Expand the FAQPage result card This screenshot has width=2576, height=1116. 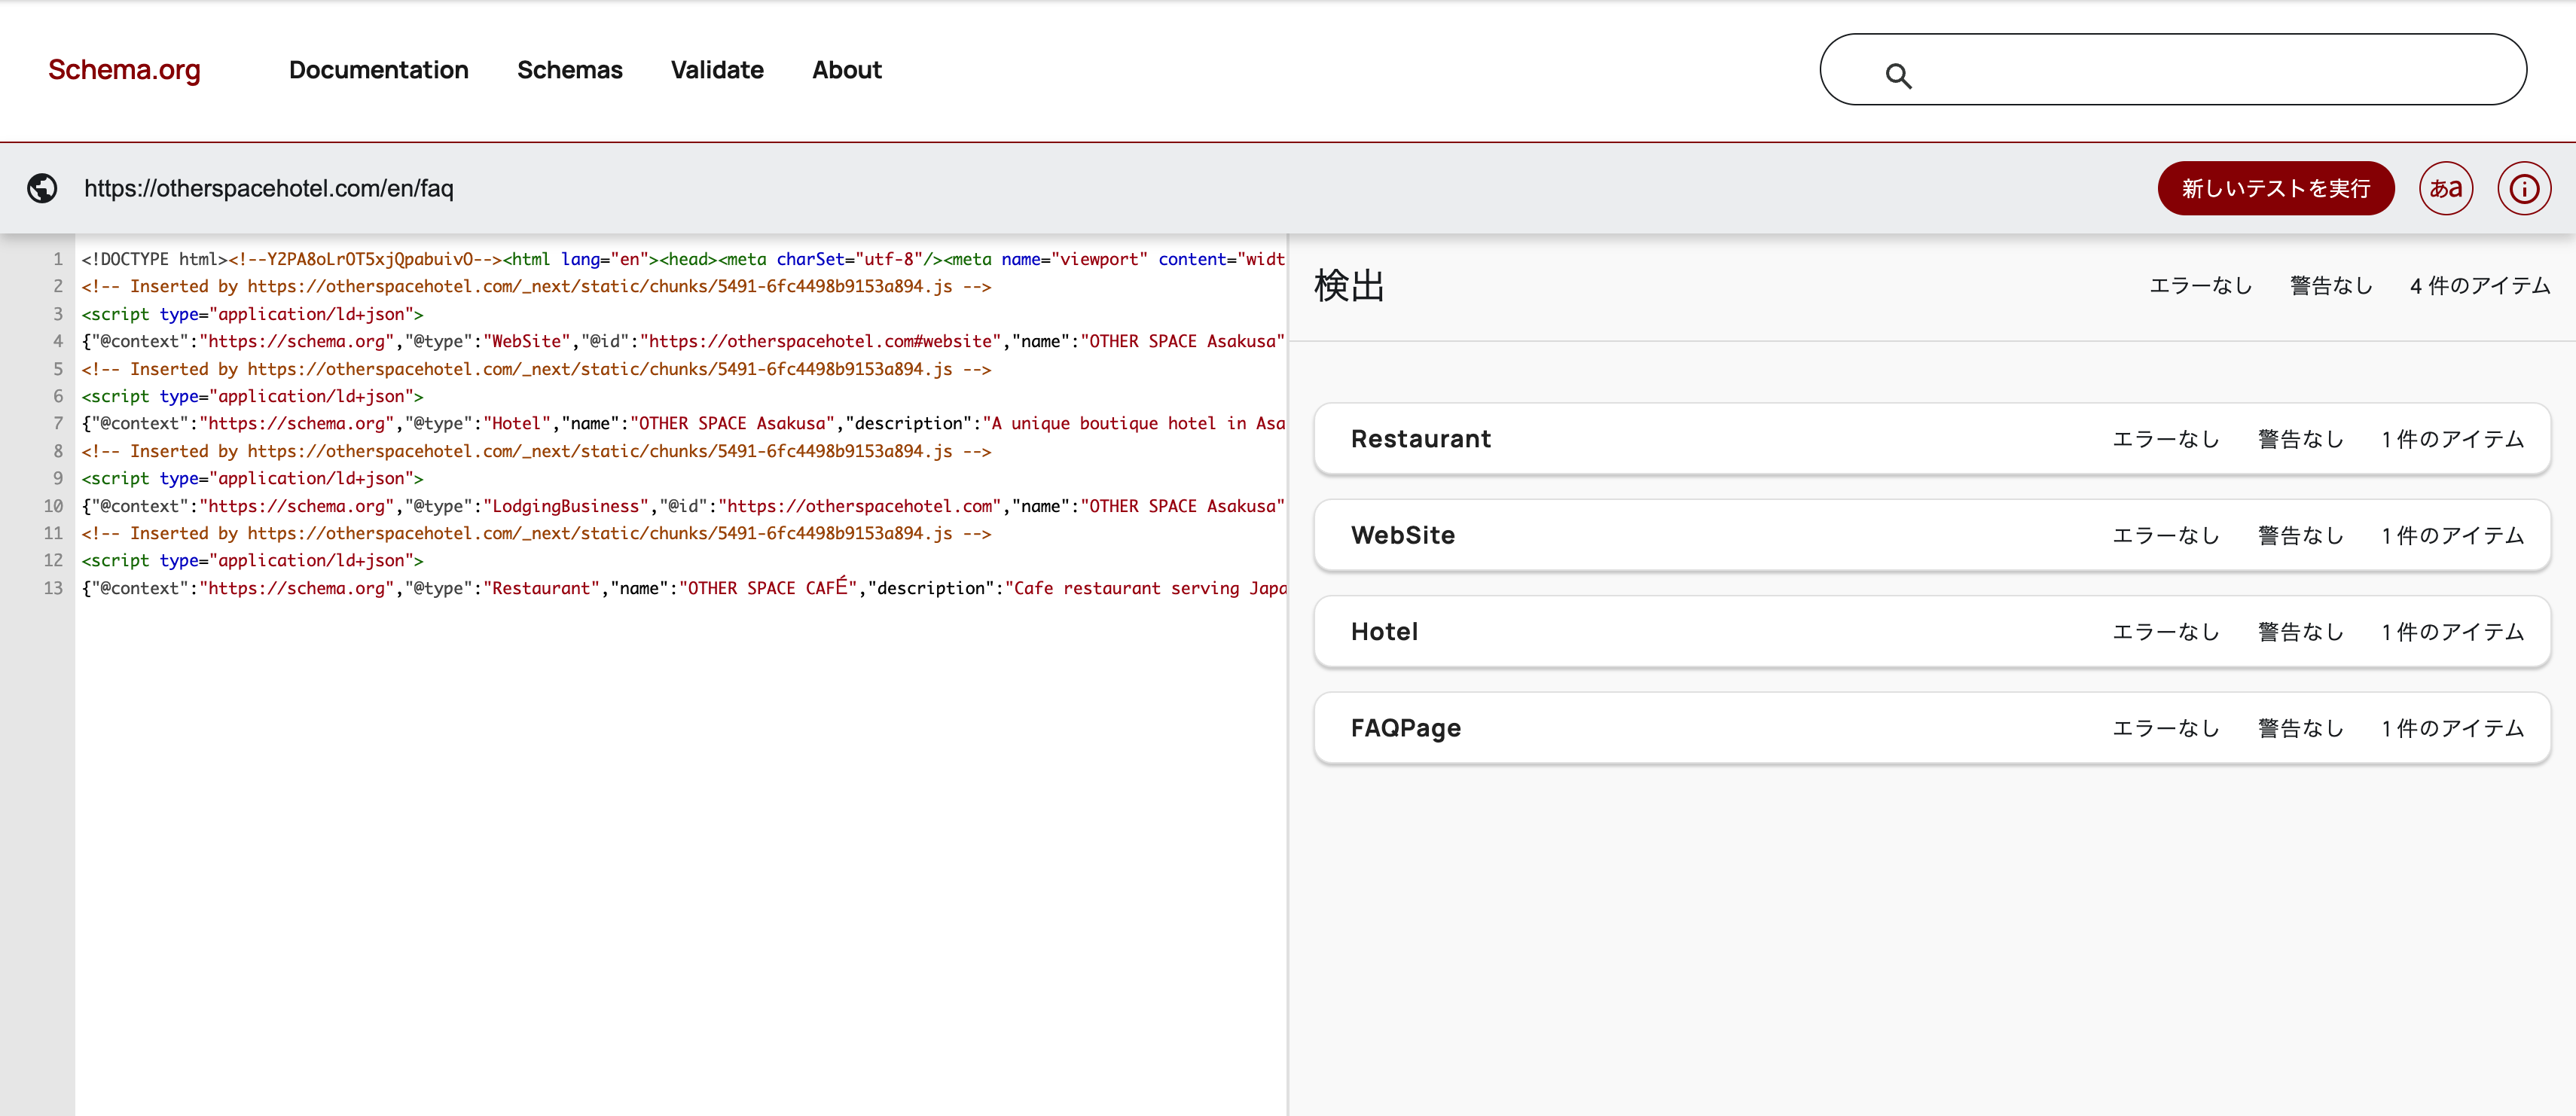coord(1931,728)
